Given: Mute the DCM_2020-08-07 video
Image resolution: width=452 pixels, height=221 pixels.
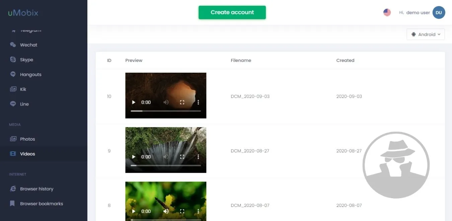Looking at the screenshot, I should [166, 211].
